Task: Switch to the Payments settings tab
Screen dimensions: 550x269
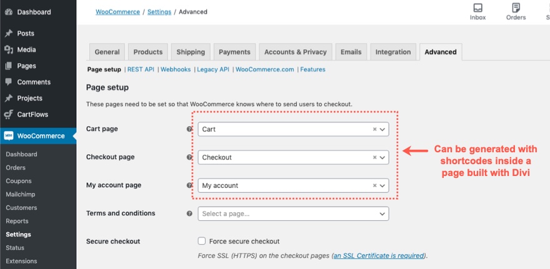Action: tap(235, 52)
